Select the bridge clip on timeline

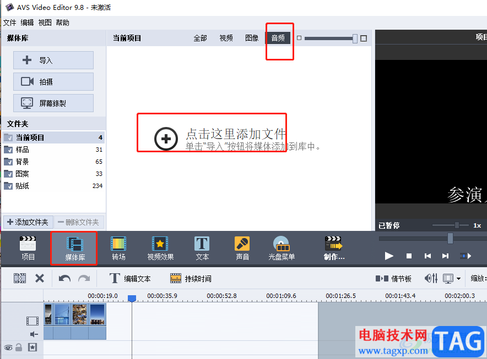tap(62, 314)
